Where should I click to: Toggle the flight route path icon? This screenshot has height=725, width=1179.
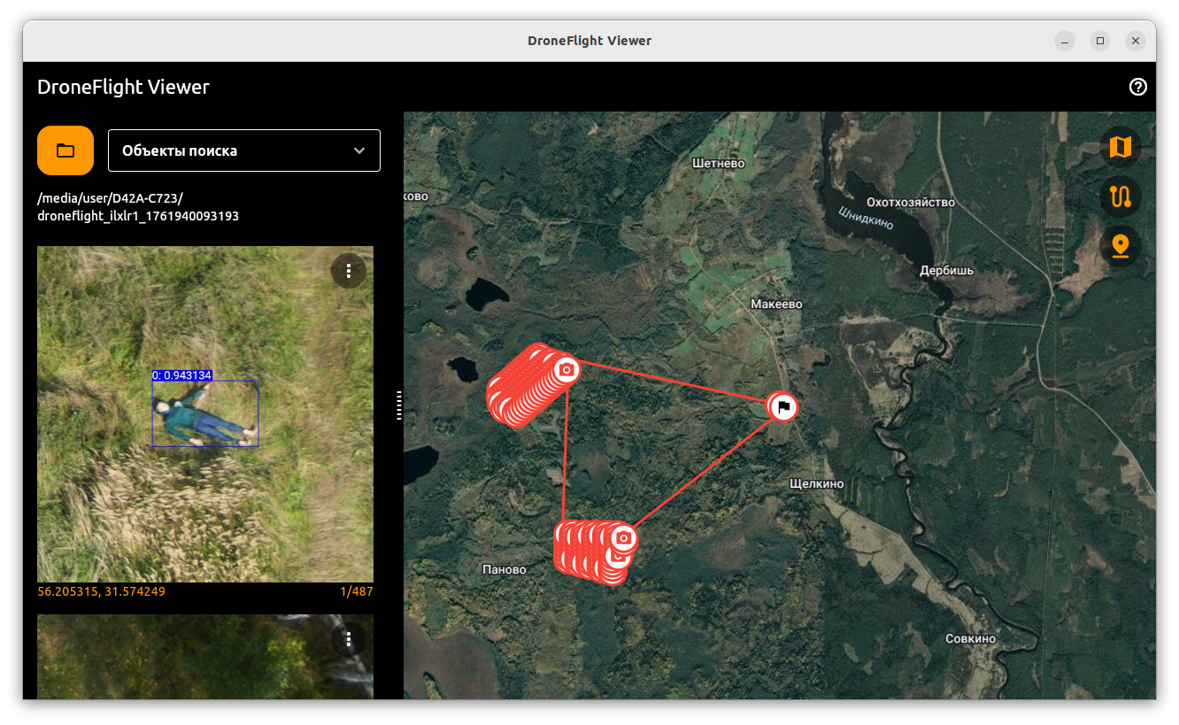[1121, 197]
